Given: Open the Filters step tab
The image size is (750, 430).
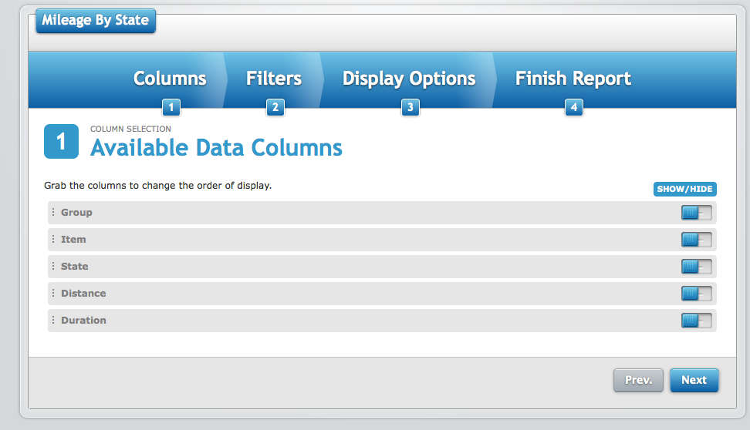Looking at the screenshot, I should point(274,79).
